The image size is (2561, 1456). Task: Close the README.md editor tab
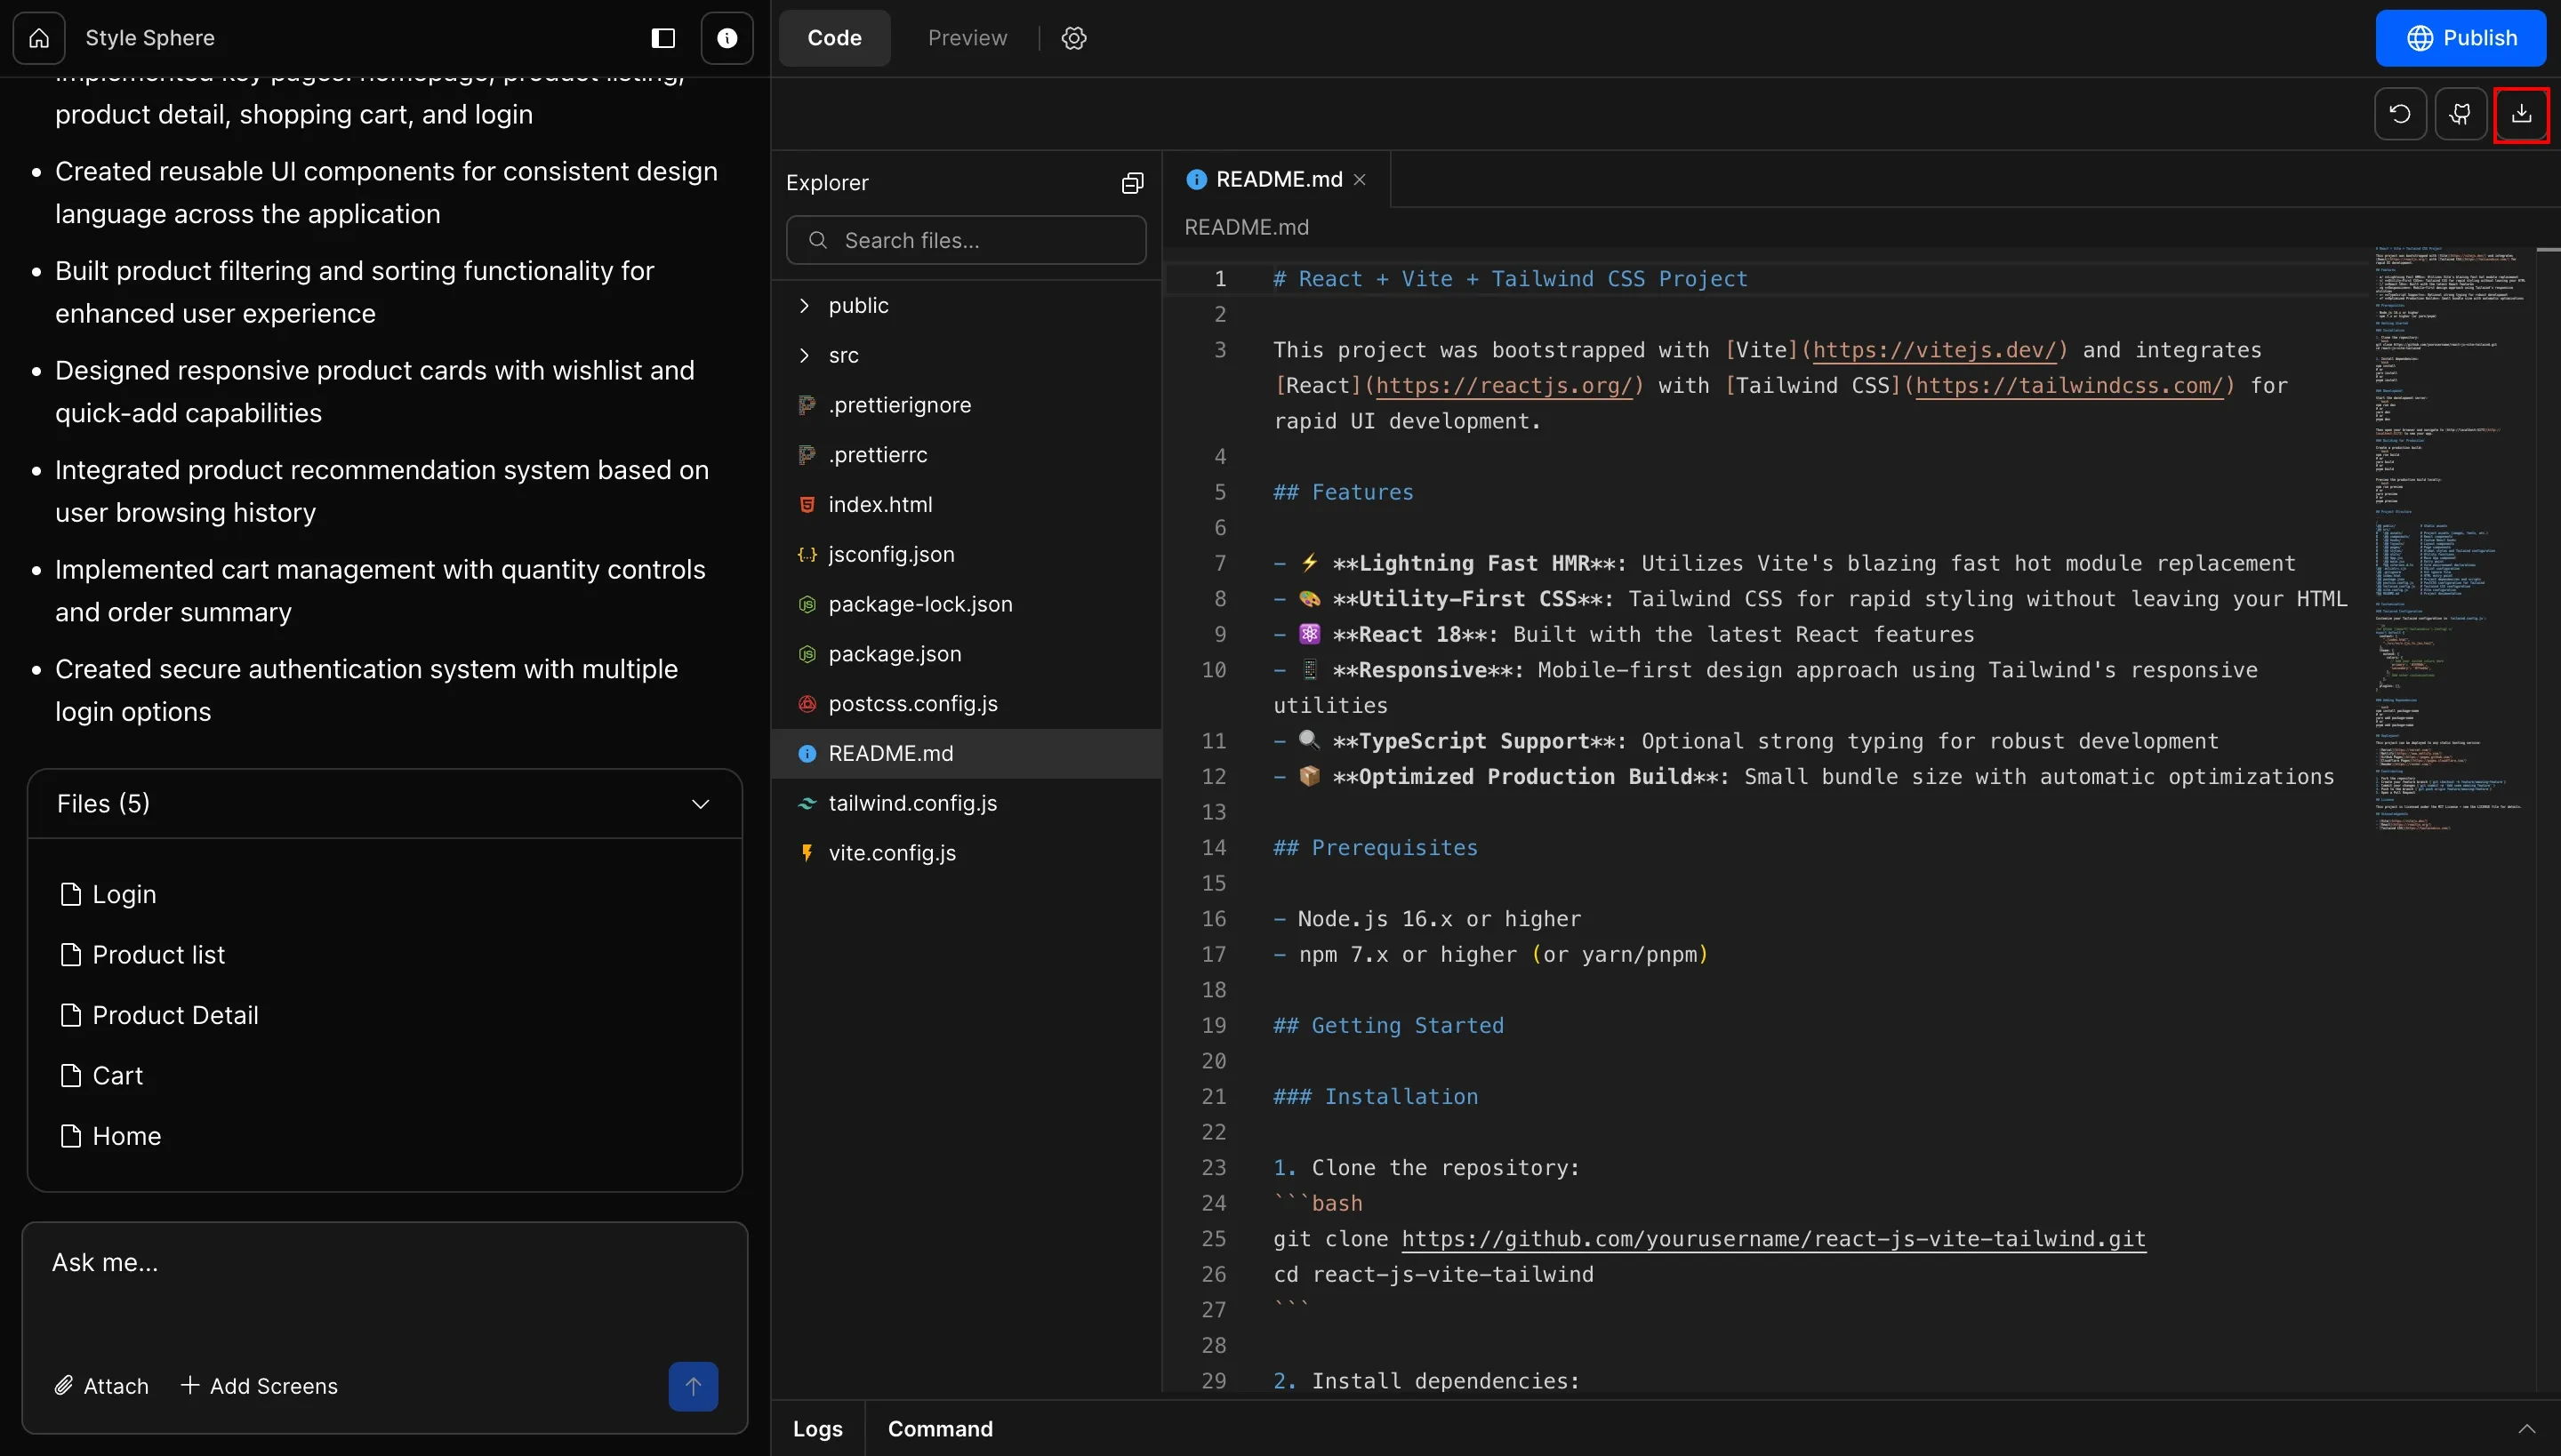[1360, 180]
